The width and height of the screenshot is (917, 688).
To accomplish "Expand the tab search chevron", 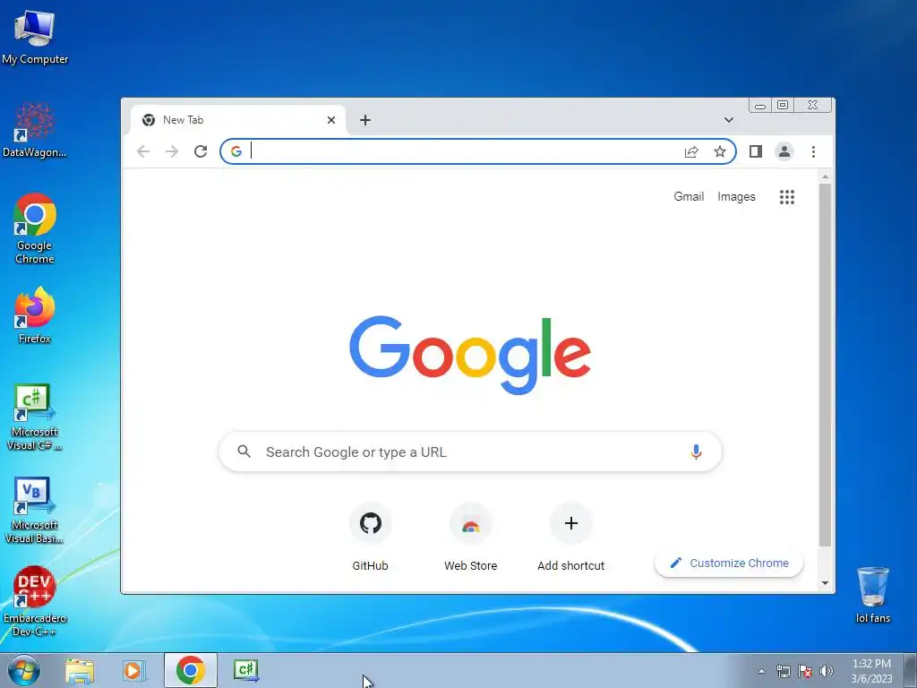I will (729, 120).
